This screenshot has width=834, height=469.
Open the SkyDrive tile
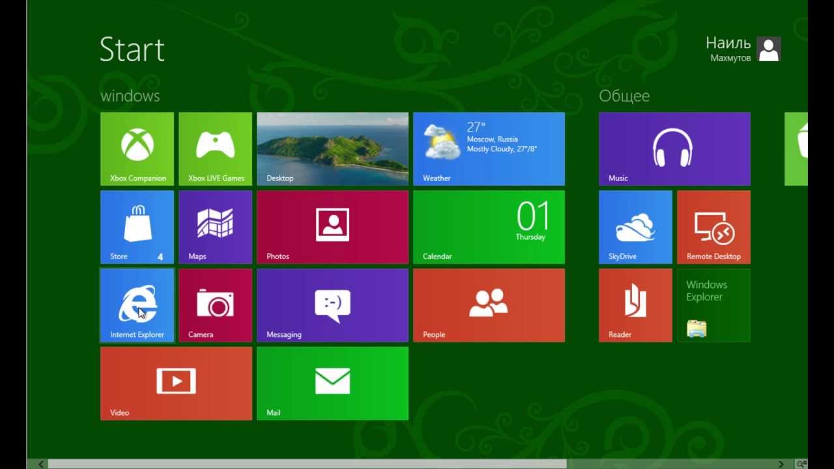click(635, 227)
